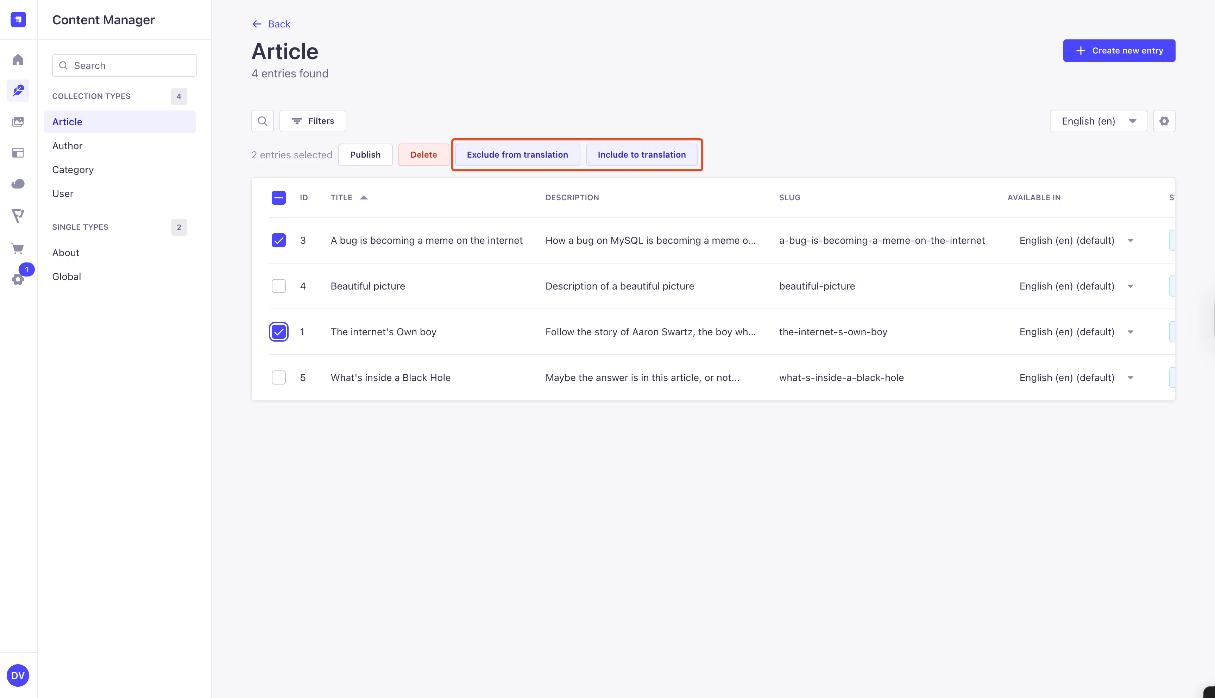Image resolution: width=1215 pixels, height=698 pixels.
Task: Open Content-Type Builder layout icon
Action: tap(18, 153)
